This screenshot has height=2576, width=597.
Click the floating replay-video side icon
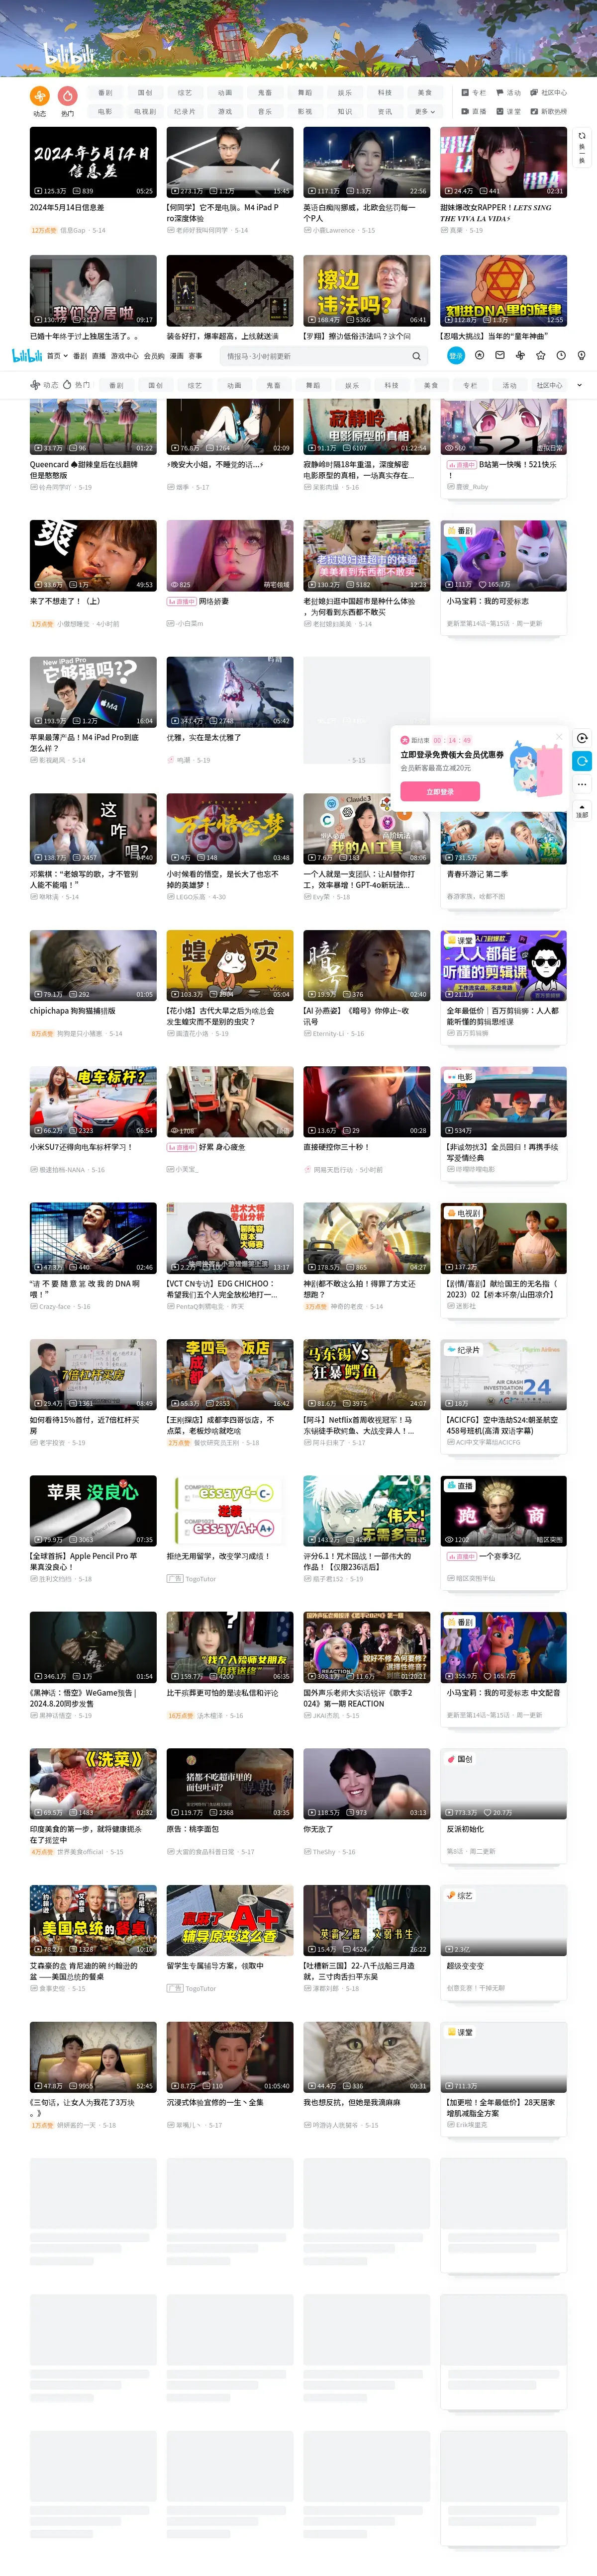(x=582, y=738)
